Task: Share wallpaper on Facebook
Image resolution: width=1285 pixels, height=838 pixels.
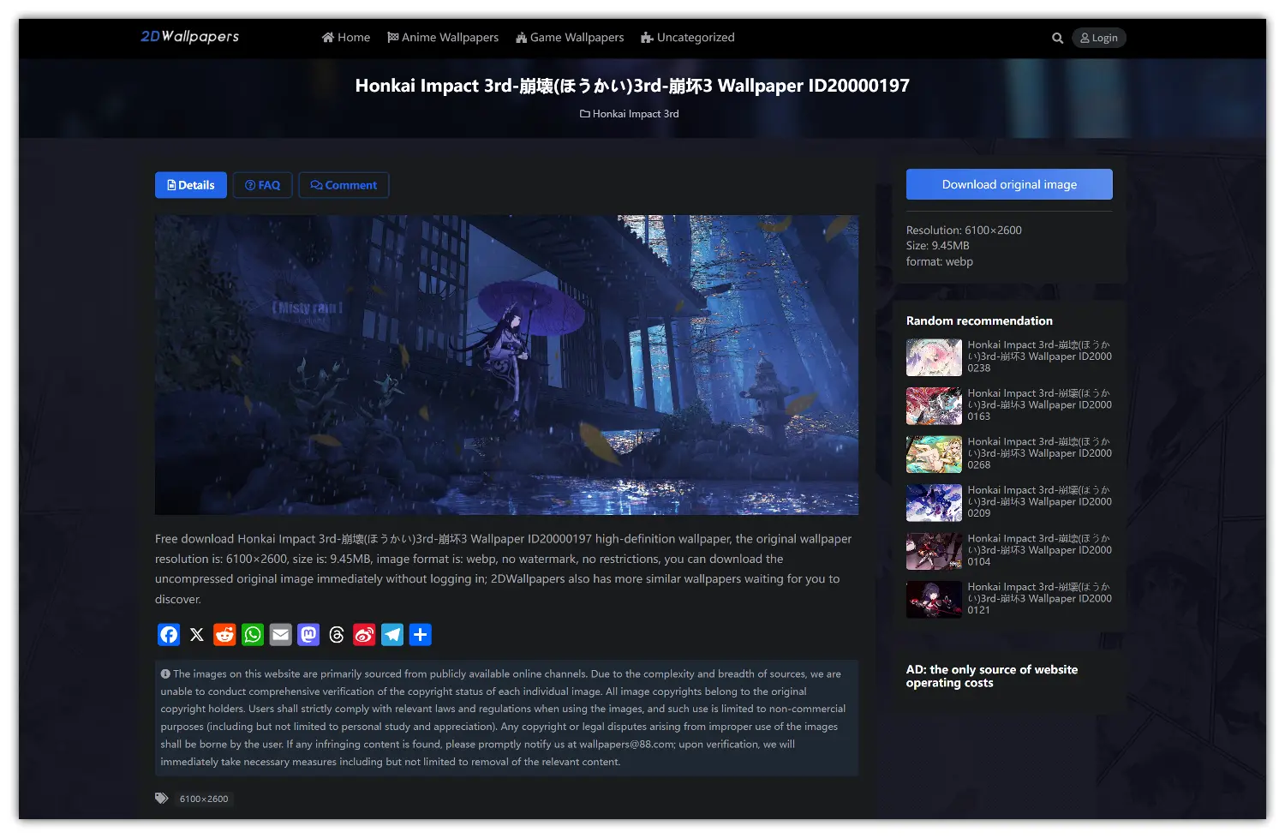Action: (169, 635)
